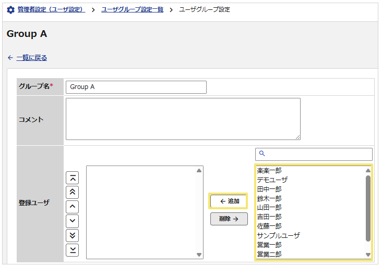Focus the グループ名 input containing Group A
The image size is (382, 266).
coord(136,87)
